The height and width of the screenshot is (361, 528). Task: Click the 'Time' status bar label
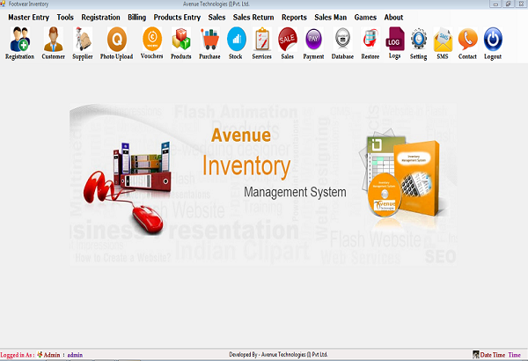tap(515, 355)
